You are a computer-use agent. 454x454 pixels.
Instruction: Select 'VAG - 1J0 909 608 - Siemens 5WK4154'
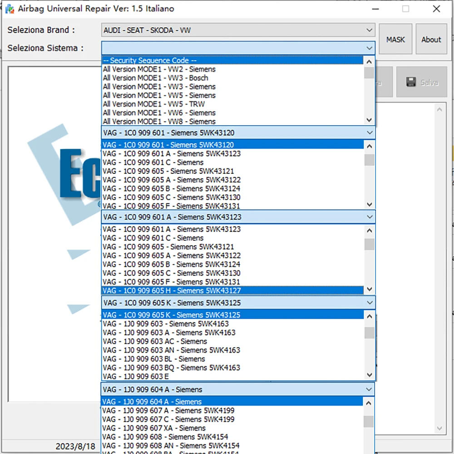click(232, 437)
